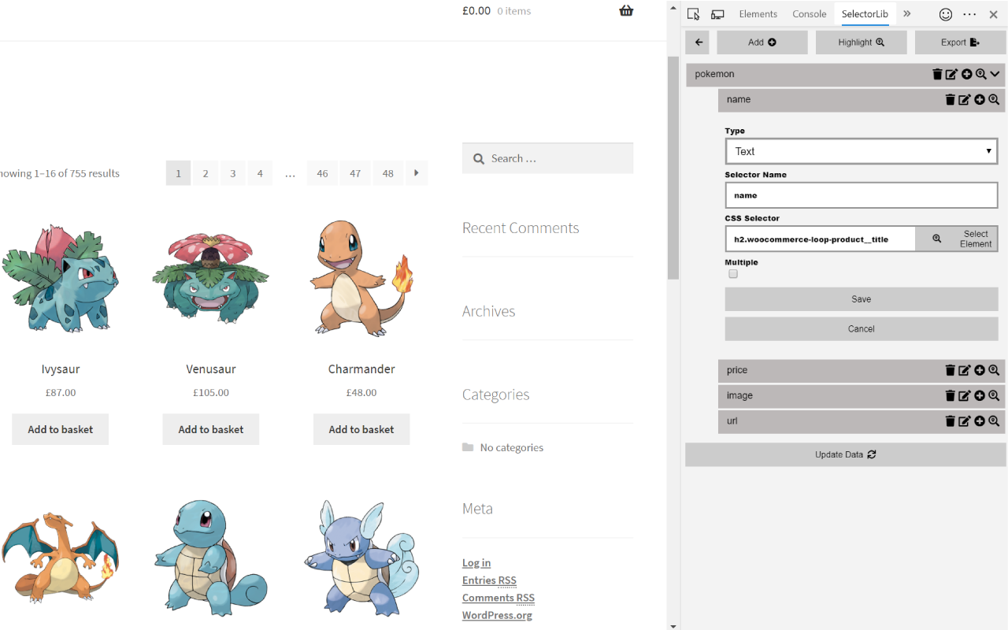Image resolution: width=1008 pixels, height=630 pixels.
Task: Go to results page 2
Action: (206, 173)
